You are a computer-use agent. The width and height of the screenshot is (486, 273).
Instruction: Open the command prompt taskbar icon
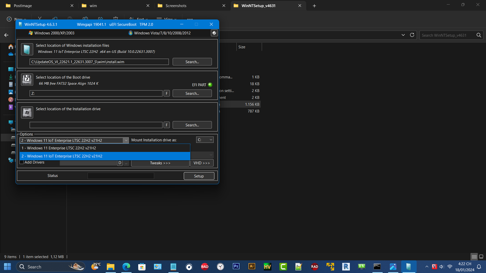377,267
